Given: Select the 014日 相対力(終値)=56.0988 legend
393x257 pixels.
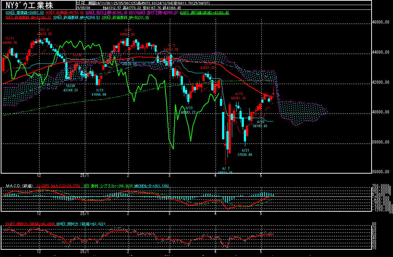Looking at the screenshot, I should coord(30,224).
